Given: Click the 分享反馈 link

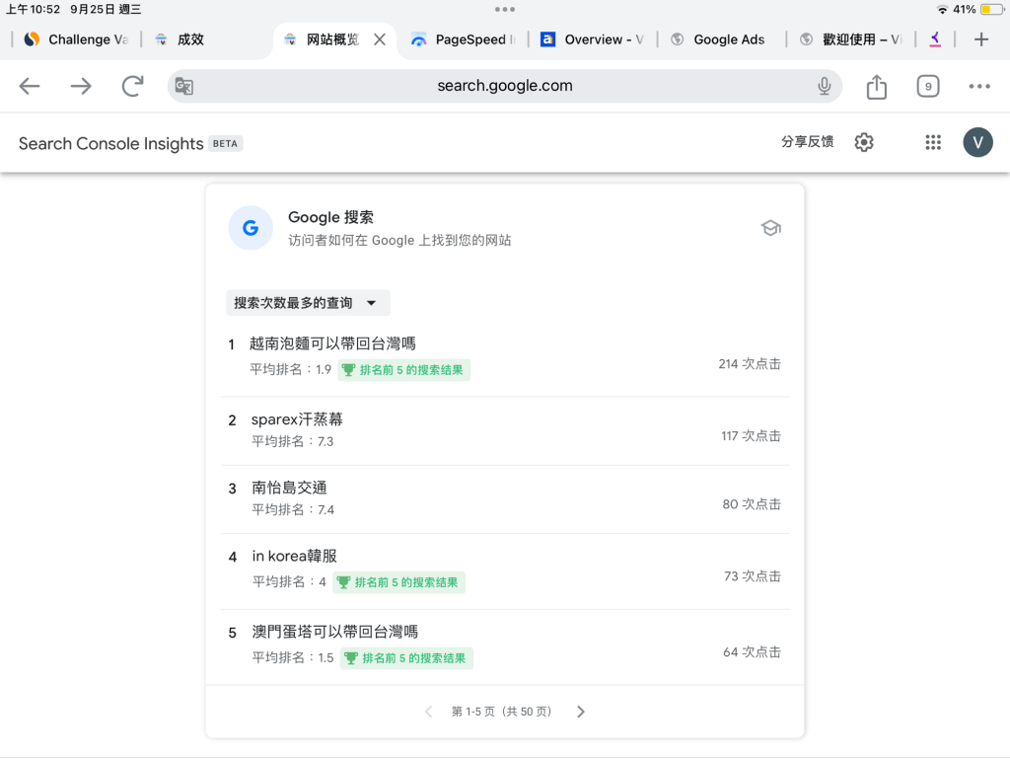Looking at the screenshot, I should pos(807,142).
